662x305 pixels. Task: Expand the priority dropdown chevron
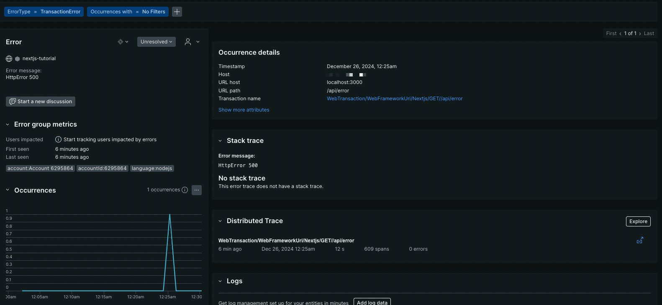coord(127,42)
